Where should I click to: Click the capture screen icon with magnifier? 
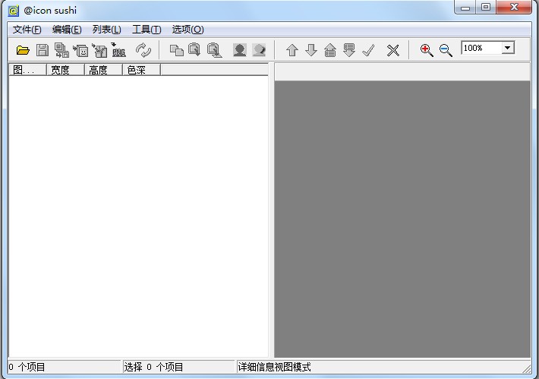pyautogui.click(x=194, y=50)
